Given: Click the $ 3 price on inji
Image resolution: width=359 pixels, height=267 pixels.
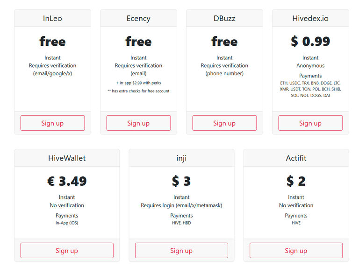Looking at the screenshot, I should 181,181.
